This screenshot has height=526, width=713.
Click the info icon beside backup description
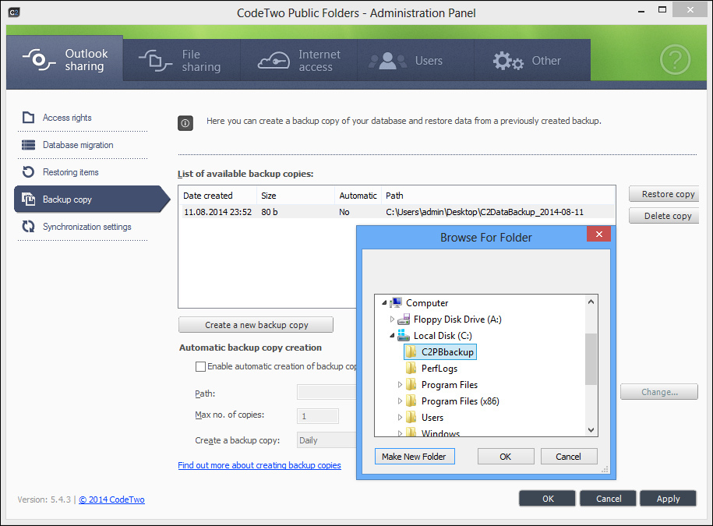185,123
